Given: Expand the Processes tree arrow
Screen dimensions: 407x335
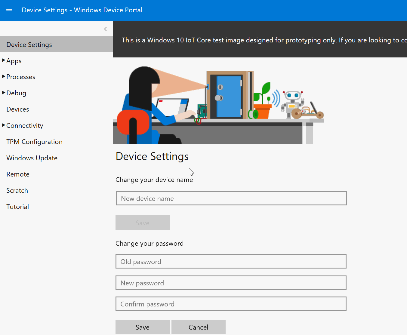Looking at the screenshot, I should pos(4,77).
